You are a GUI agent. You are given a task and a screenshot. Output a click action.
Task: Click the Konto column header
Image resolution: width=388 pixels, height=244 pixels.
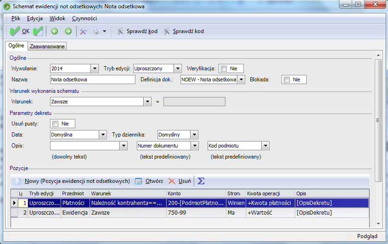click(x=196, y=193)
